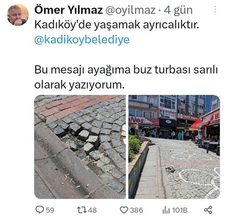The height and width of the screenshot is (221, 226).
Task: Enlarge the street view photo
Action: click(x=174, y=147)
